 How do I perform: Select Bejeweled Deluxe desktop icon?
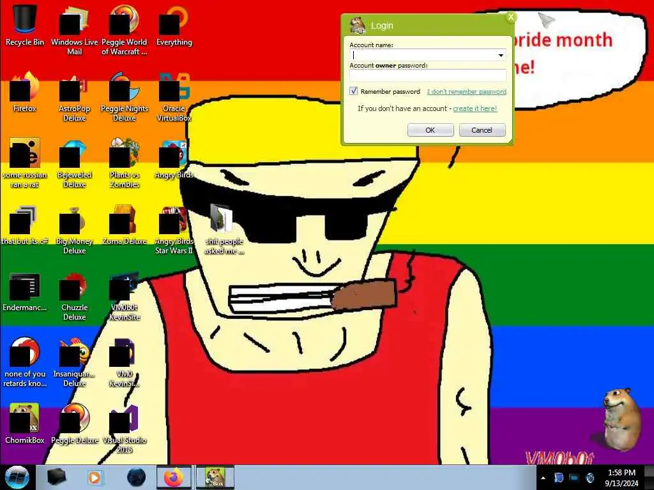point(74,163)
